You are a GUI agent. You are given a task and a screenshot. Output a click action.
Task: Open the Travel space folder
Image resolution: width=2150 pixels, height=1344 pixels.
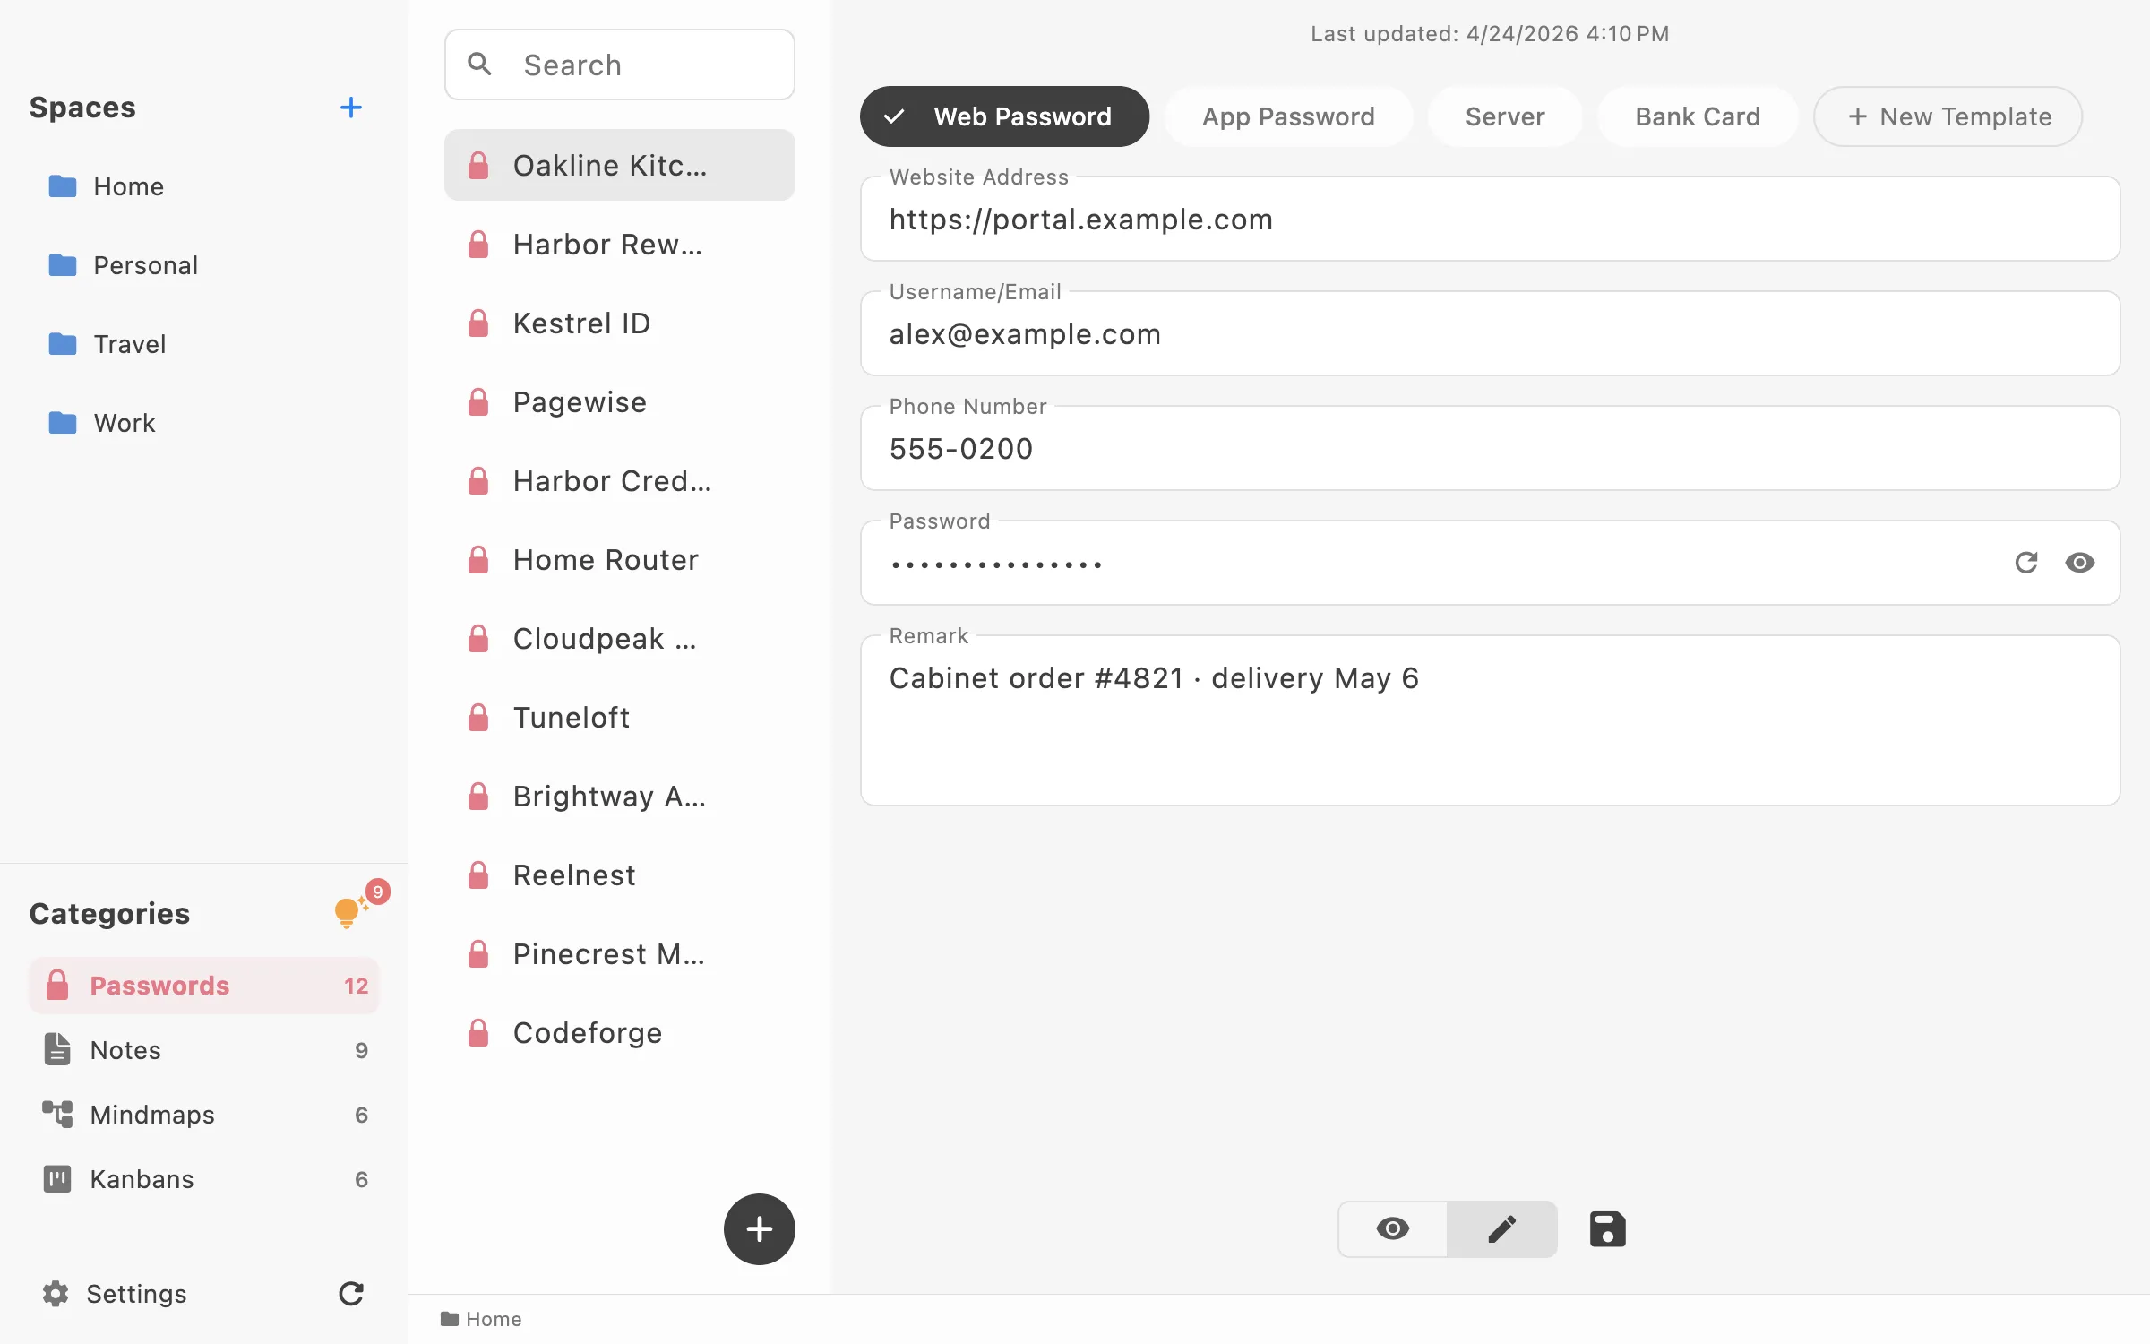(x=204, y=344)
